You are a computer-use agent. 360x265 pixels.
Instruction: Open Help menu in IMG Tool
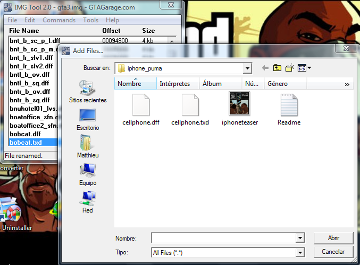(112, 20)
